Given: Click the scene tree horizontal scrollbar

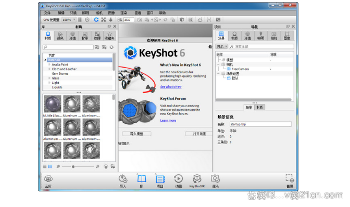Looking at the screenshot, I should coord(254,100).
